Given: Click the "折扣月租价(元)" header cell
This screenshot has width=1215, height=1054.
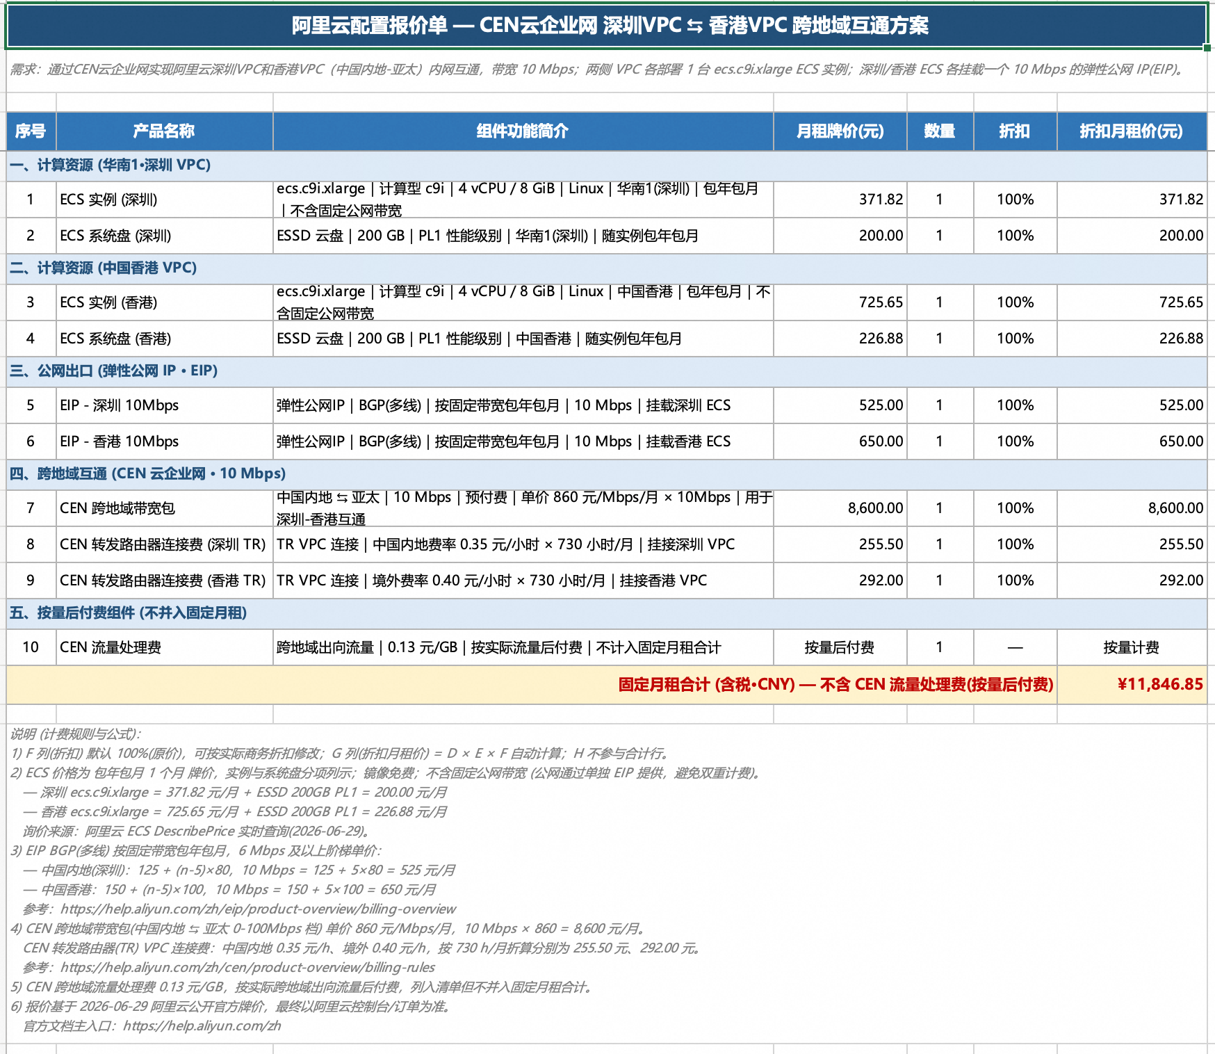Looking at the screenshot, I should (1132, 131).
